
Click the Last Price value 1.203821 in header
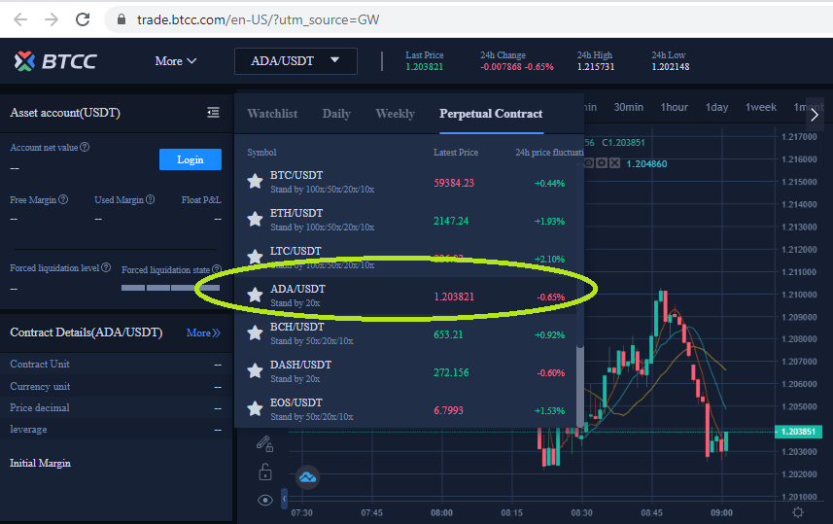click(424, 67)
